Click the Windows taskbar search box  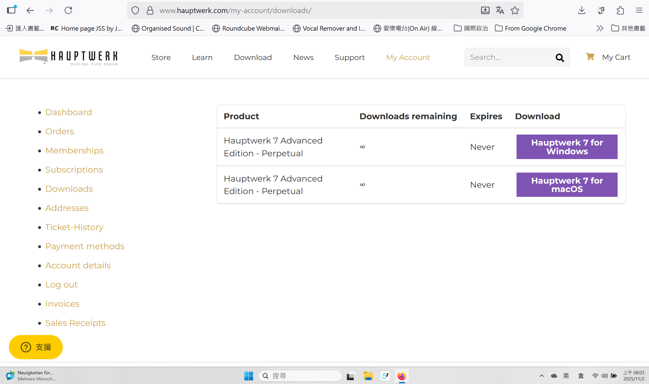tap(300, 376)
